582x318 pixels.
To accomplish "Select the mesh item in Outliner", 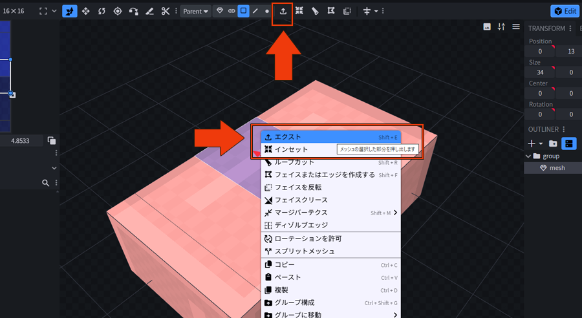I will coord(556,167).
